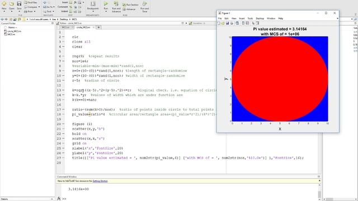This screenshot has height=201, width=358.
Task: Click Save Figure icon in Figure toolbar
Action: point(227,23)
